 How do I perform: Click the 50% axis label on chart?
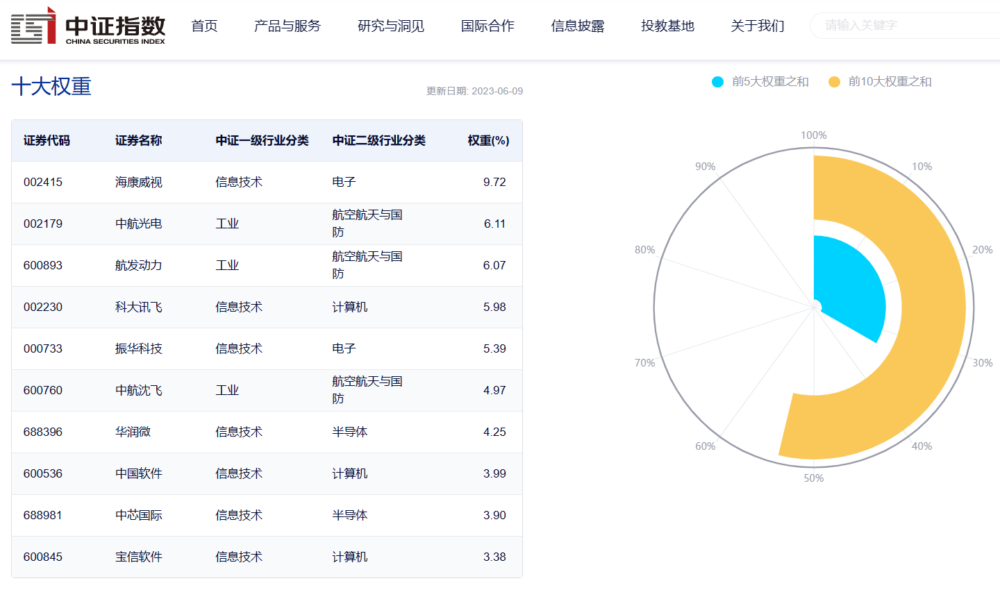point(814,478)
